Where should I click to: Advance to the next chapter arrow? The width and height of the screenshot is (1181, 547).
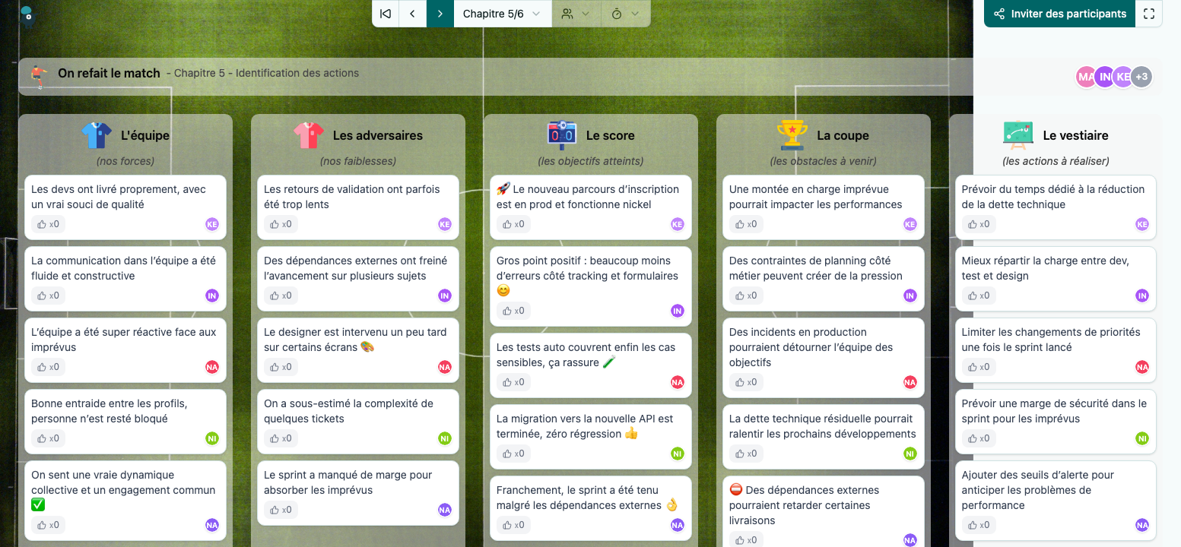click(440, 14)
